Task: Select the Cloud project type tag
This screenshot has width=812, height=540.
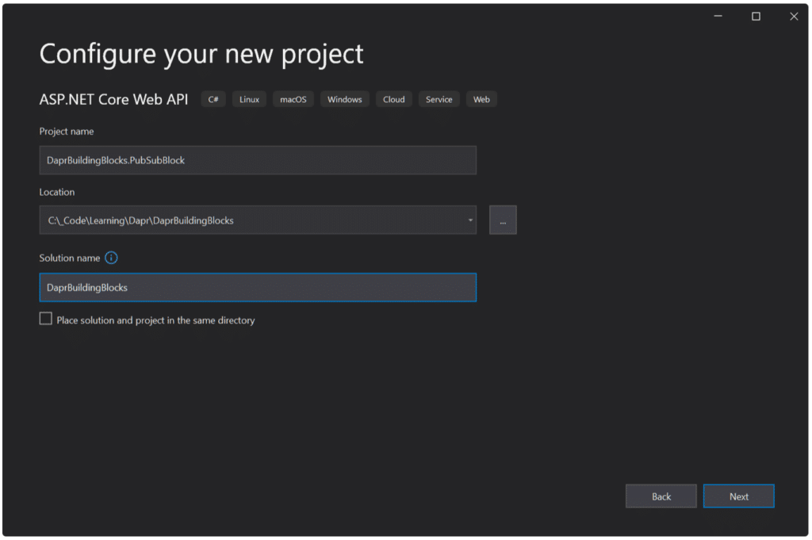Action: coord(393,99)
